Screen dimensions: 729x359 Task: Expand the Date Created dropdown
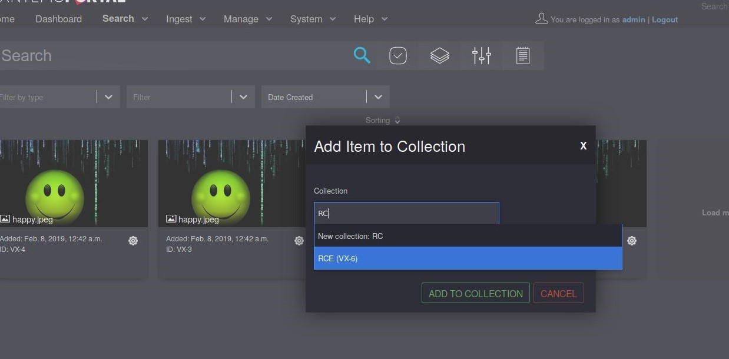click(x=378, y=97)
